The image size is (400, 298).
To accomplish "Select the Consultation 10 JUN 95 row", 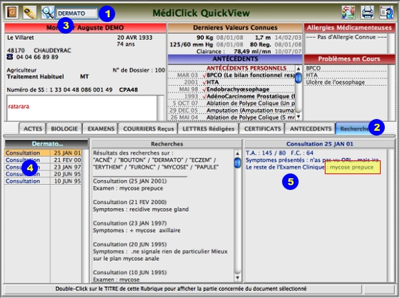I will pos(43,181).
